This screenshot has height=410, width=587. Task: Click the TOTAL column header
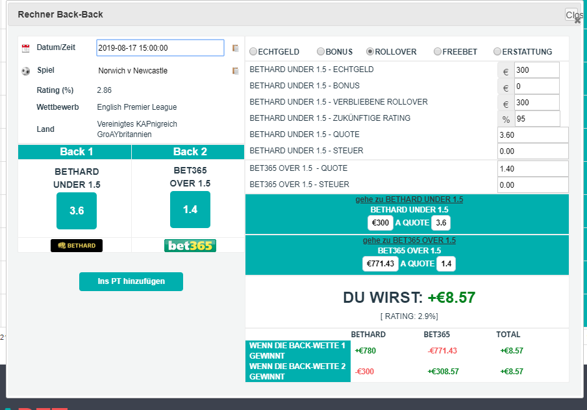pos(508,334)
